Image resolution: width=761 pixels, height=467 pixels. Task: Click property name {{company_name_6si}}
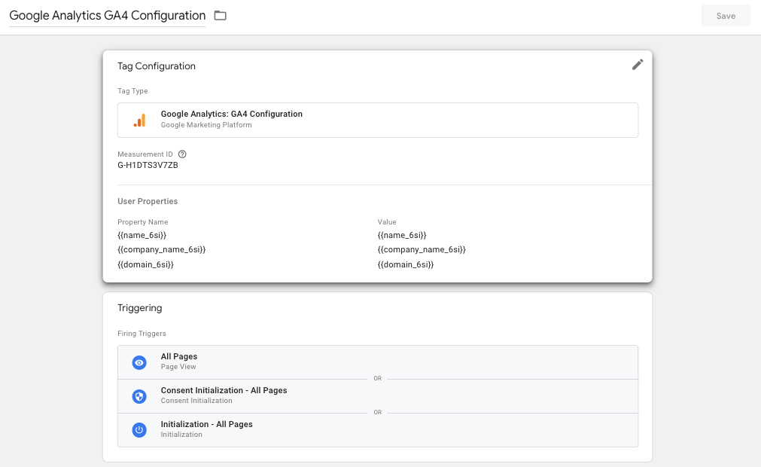[162, 249]
